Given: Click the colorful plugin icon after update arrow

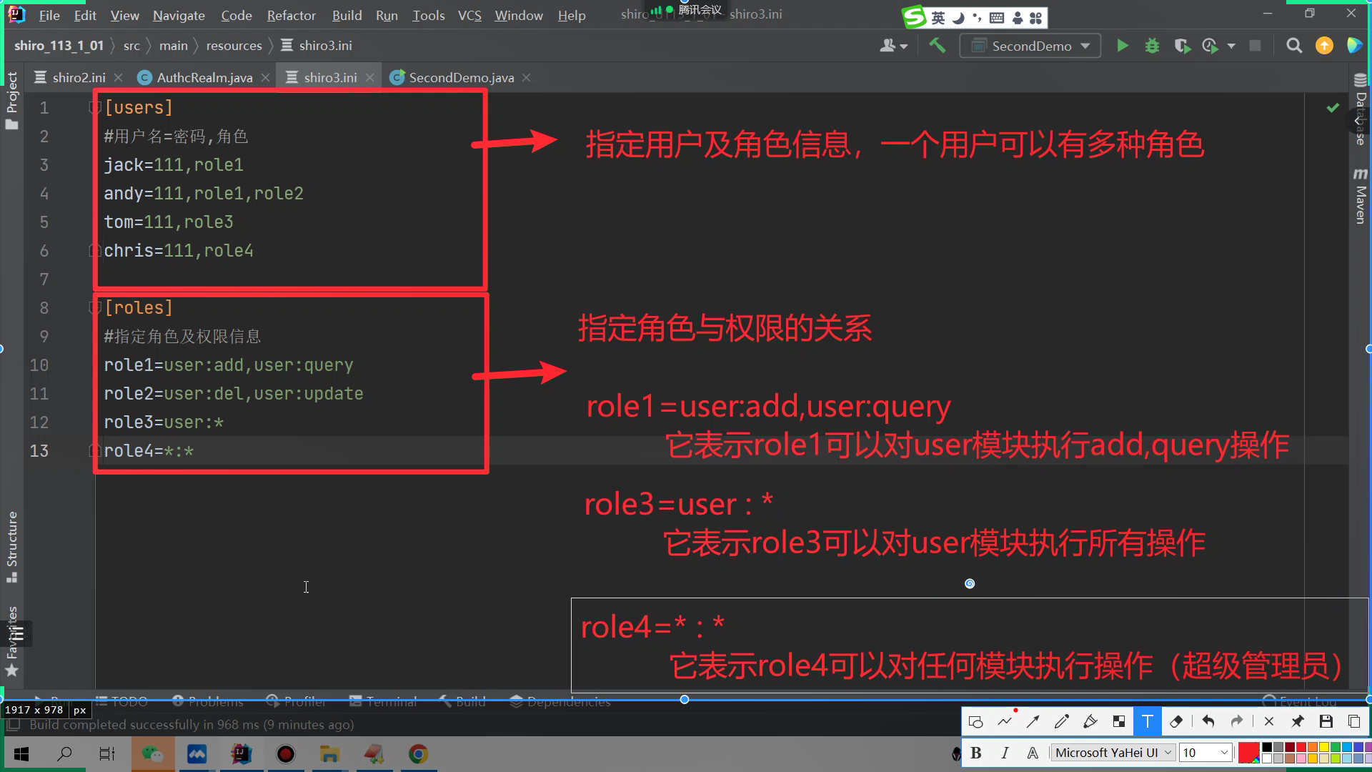Looking at the screenshot, I should coord(1354,46).
